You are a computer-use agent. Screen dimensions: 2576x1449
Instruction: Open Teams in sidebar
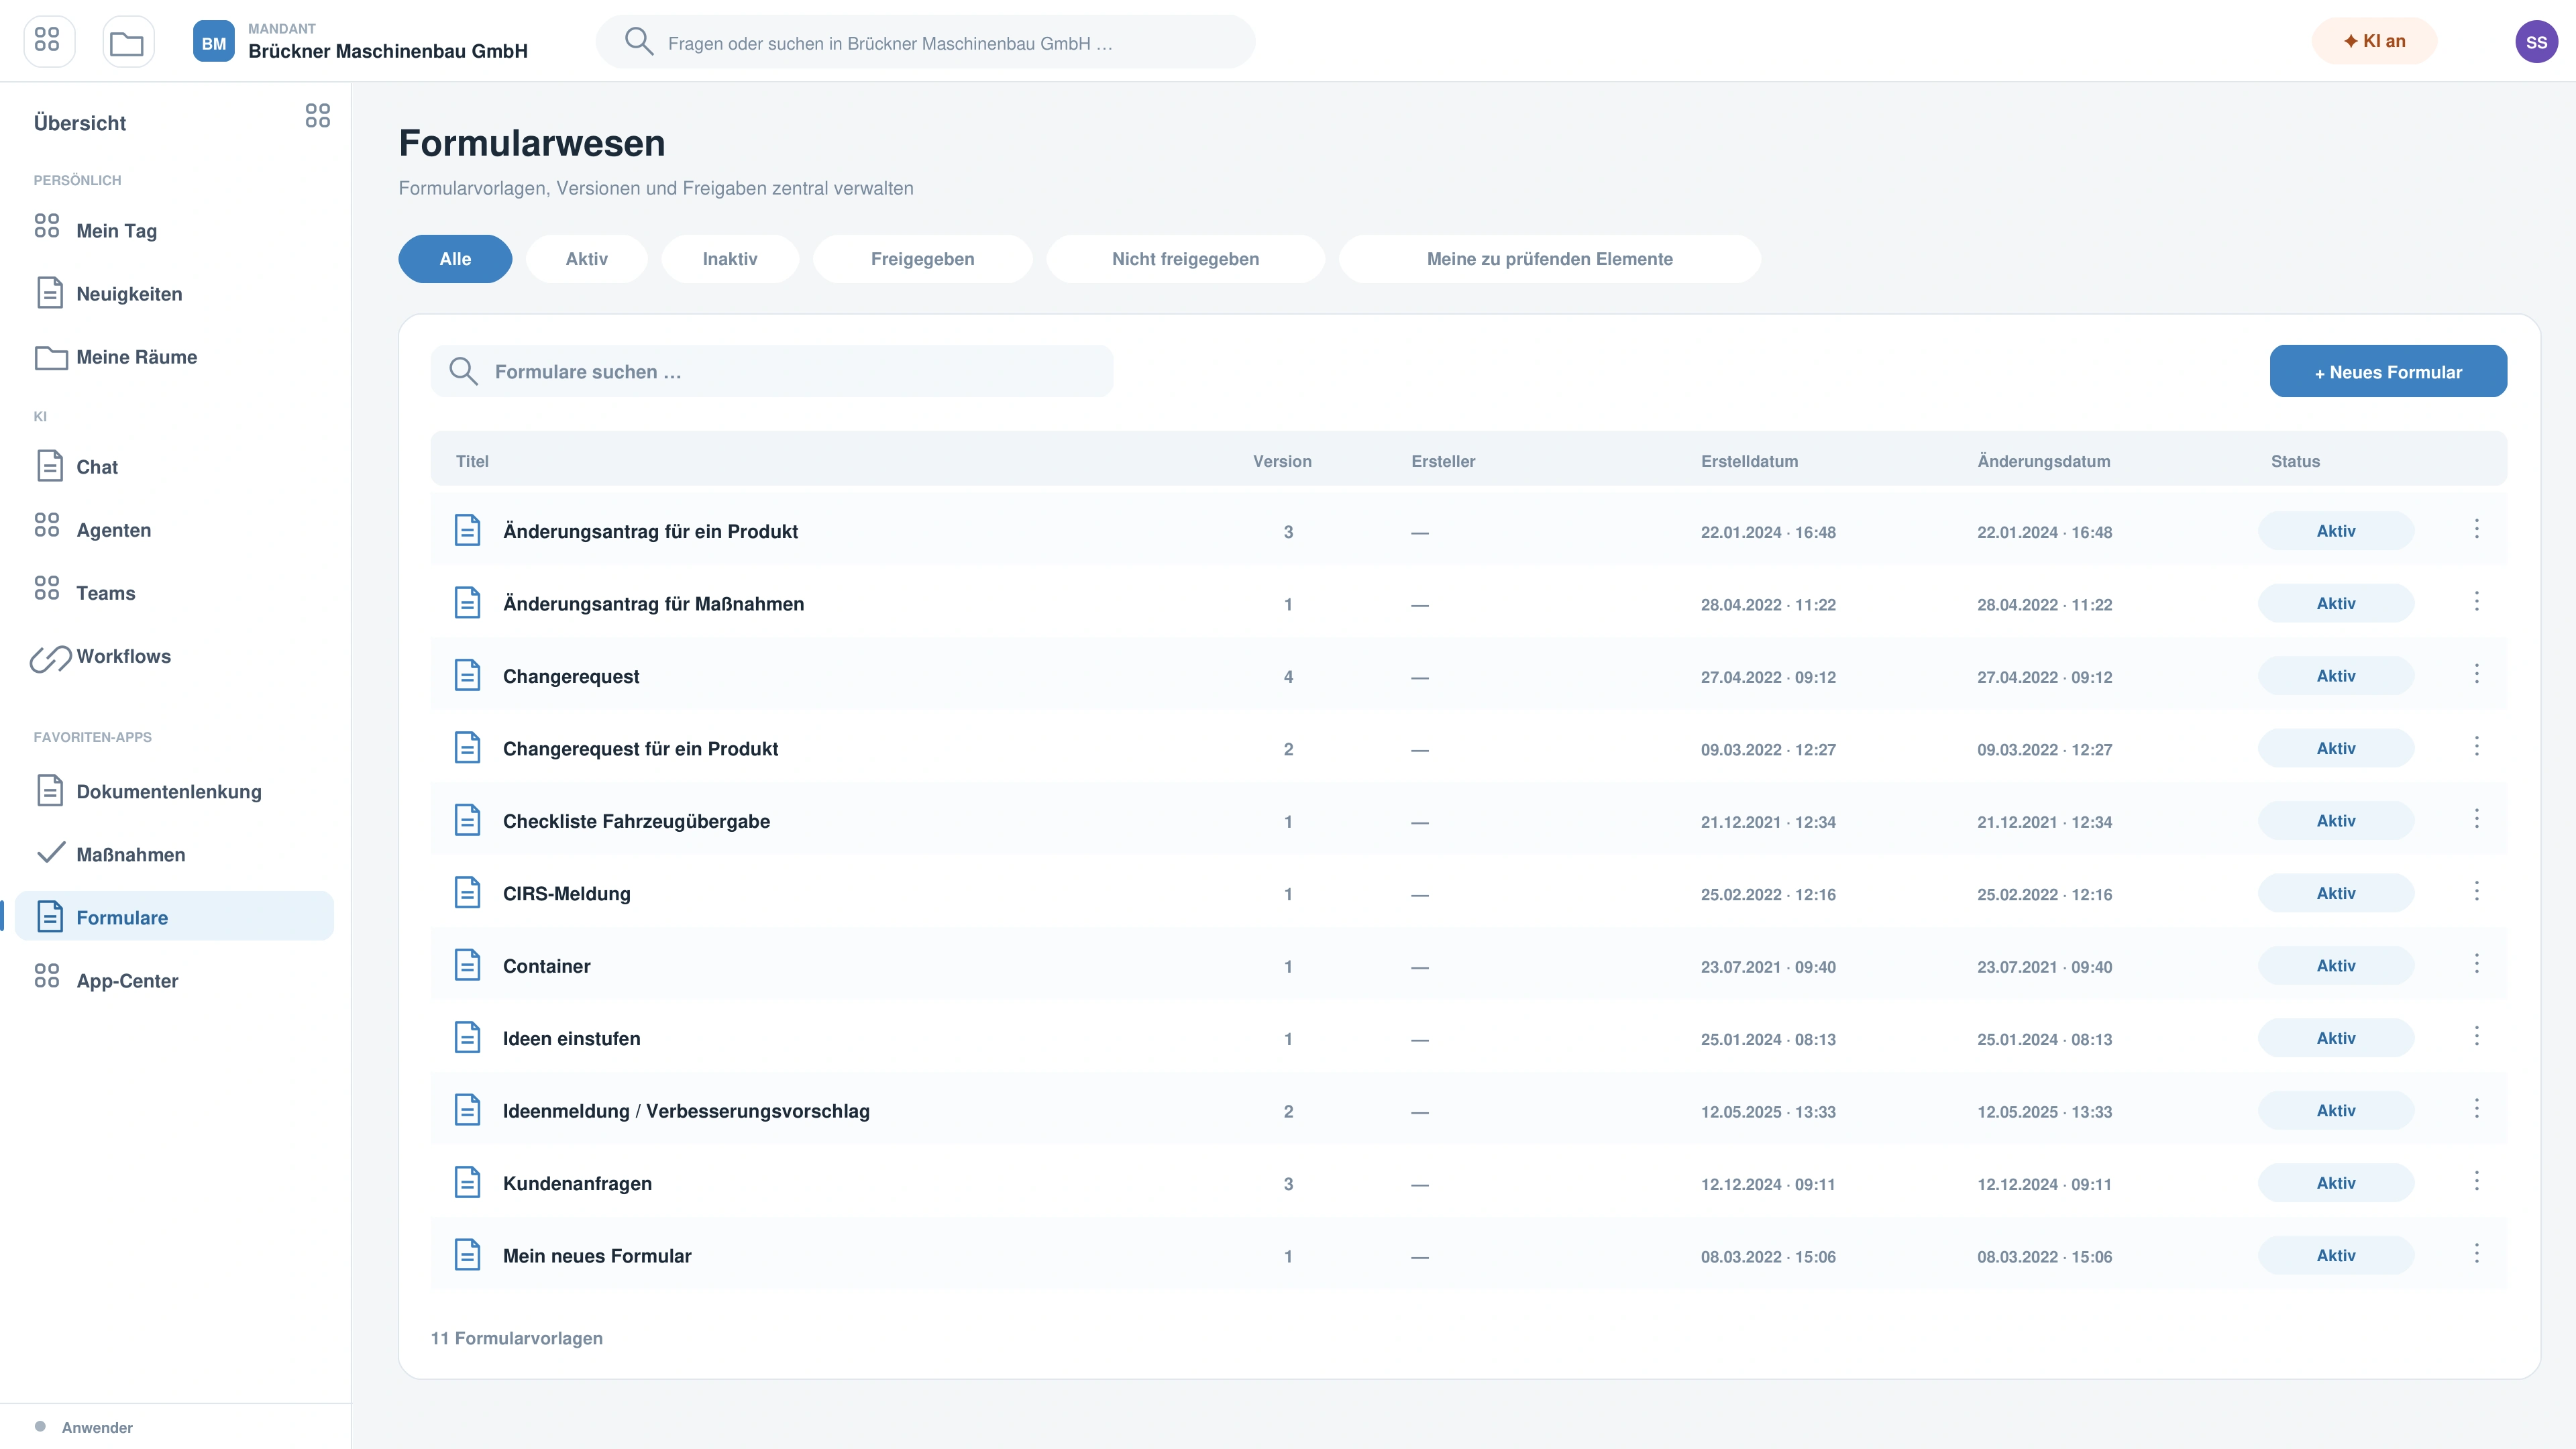(x=174, y=592)
